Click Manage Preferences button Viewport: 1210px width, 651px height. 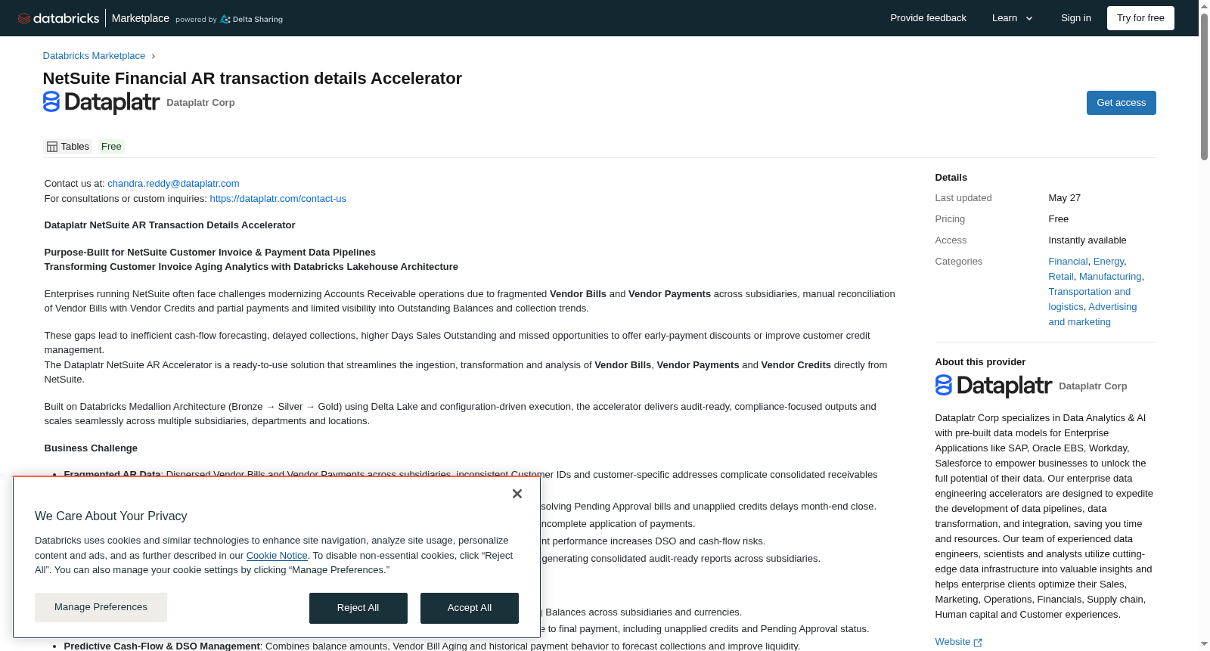pyautogui.click(x=101, y=607)
